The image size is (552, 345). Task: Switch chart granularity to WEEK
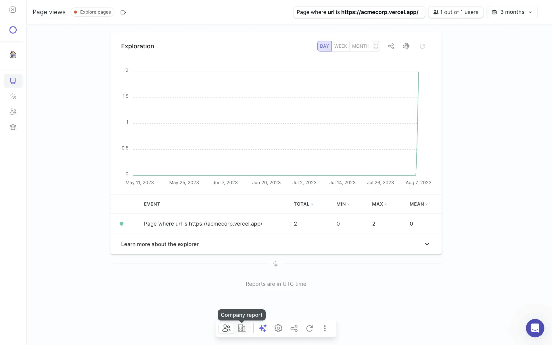coord(340,46)
